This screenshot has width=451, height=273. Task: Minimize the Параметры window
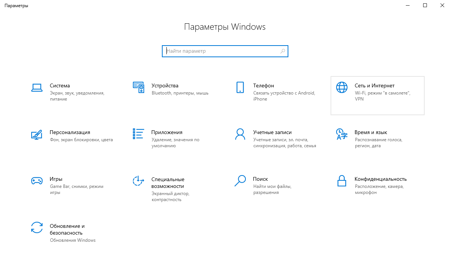point(408,5)
